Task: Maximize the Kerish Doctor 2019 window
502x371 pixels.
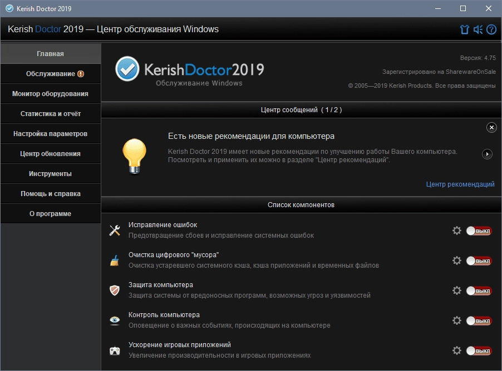Action: [x=463, y=9]
